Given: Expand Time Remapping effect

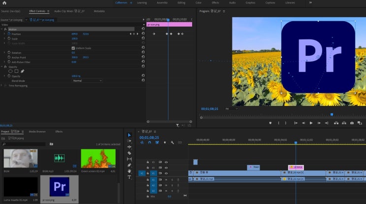Looking at the screenshot, I should [2, 86].
